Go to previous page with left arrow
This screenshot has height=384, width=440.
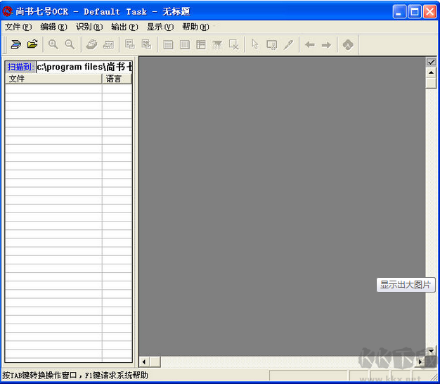[310, 44]
